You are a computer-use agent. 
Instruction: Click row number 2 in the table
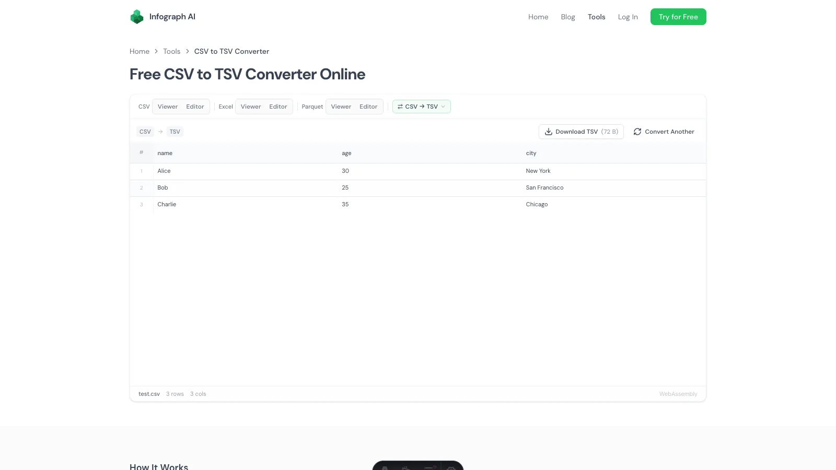pos(141,188)
